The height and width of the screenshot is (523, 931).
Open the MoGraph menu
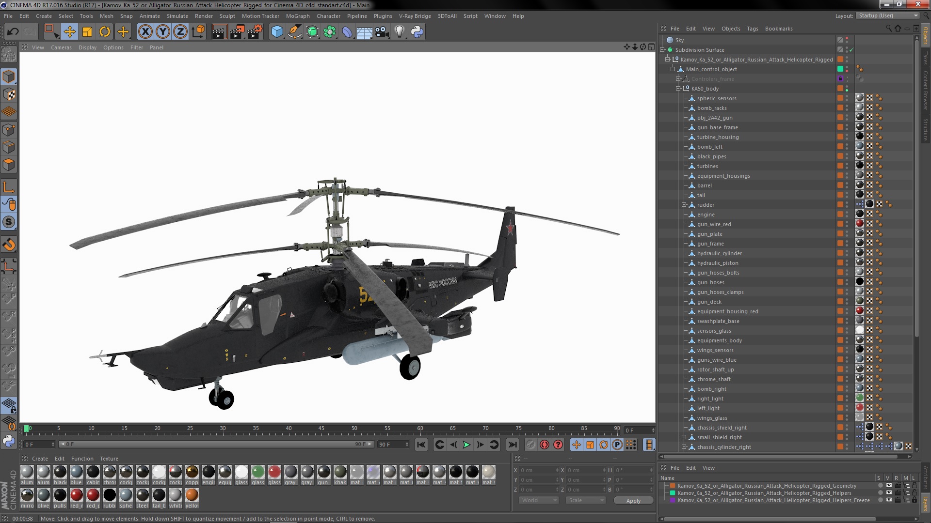[298, 16]
